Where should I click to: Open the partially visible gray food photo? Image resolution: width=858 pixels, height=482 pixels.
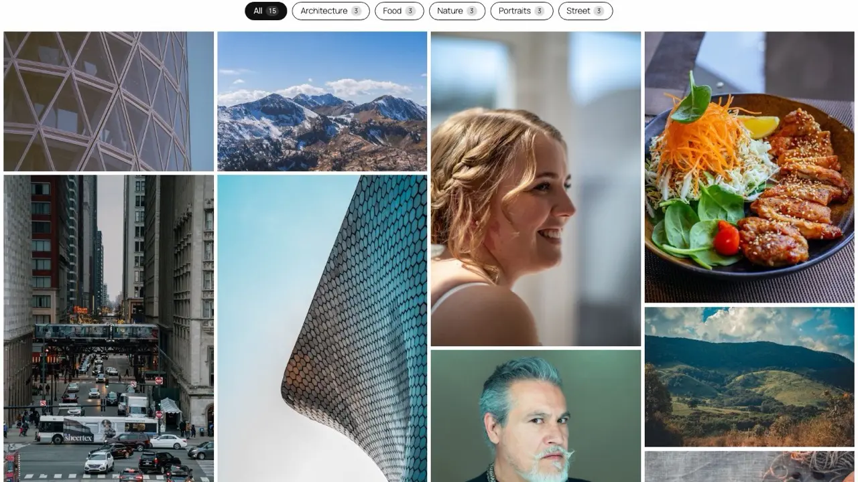(x=749, y=467)
